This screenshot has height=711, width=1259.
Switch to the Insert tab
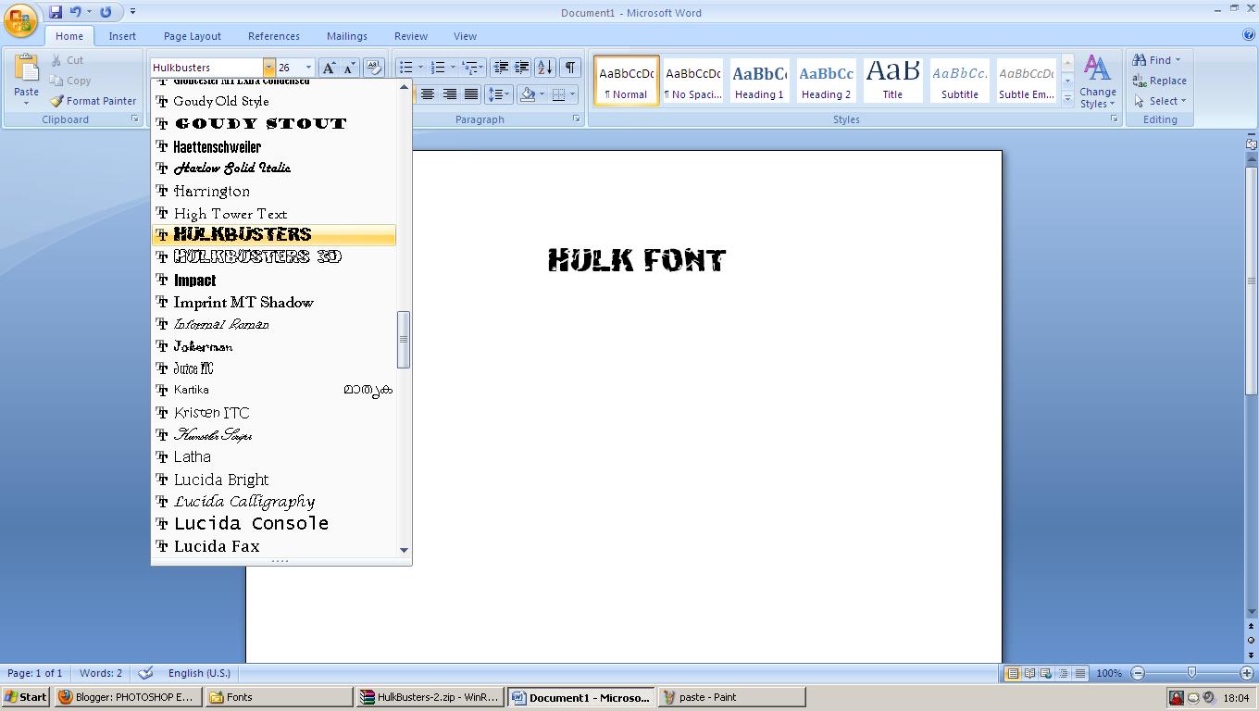(122, 36)
